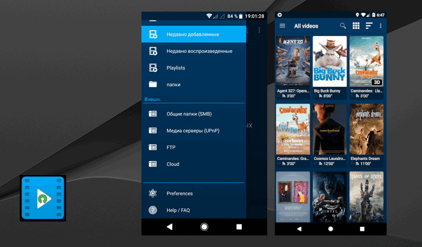Click the location pin status icon
The image size is (422, 247).
[x=357, y=15]
